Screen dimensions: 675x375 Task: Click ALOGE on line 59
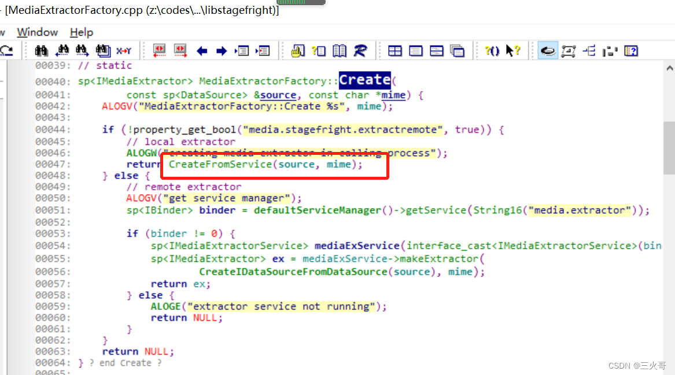[x=166, y=307]
